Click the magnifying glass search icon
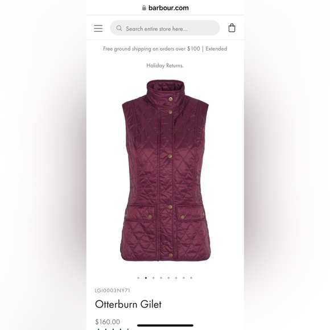This screenshot has width=330, height=330. click(119, 28)
